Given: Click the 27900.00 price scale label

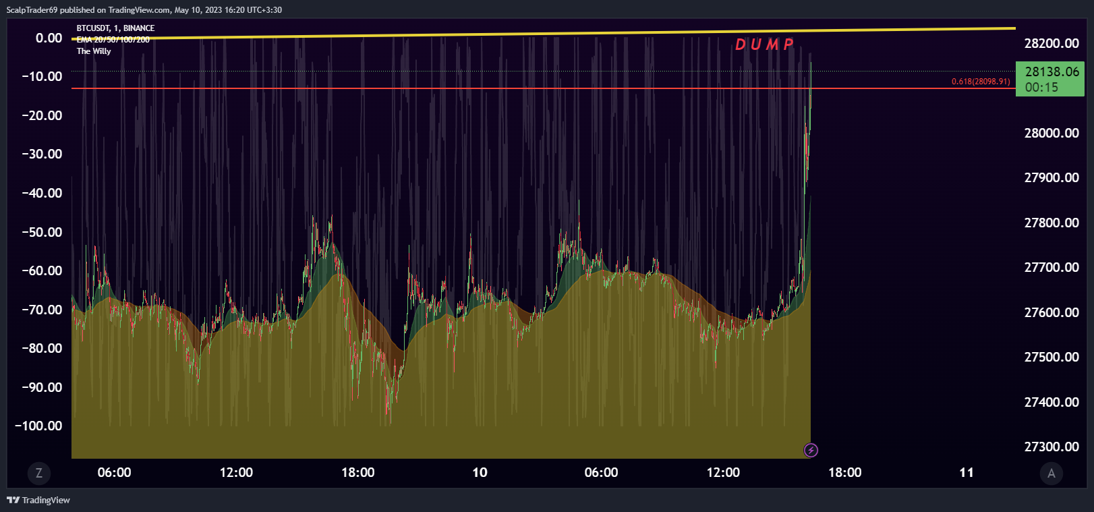Looking at the screenshot, I should click(1052, 177).
